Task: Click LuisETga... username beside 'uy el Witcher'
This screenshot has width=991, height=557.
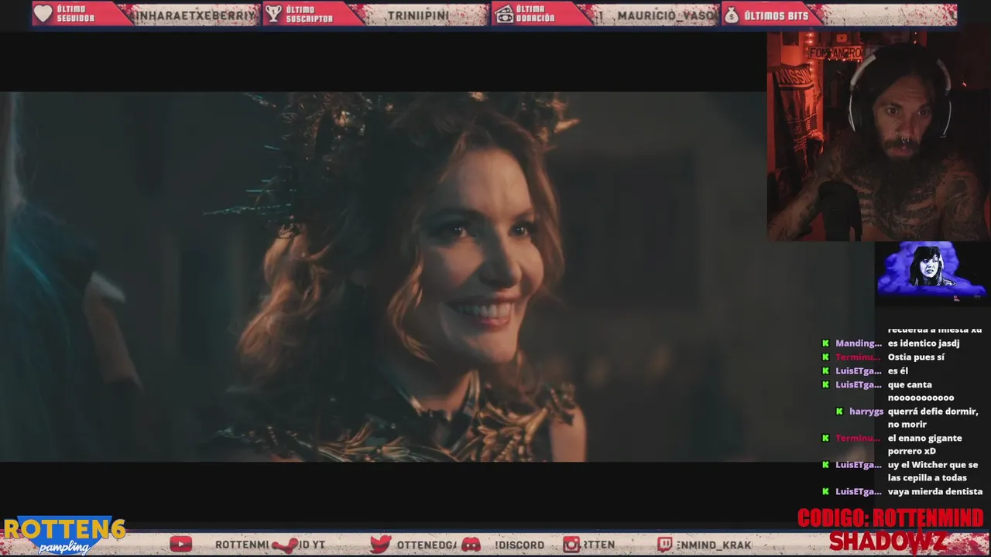Action: coord(859,465)
